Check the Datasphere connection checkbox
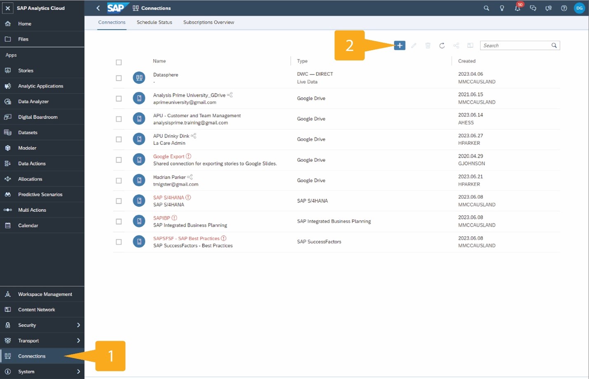 (119, 77)
